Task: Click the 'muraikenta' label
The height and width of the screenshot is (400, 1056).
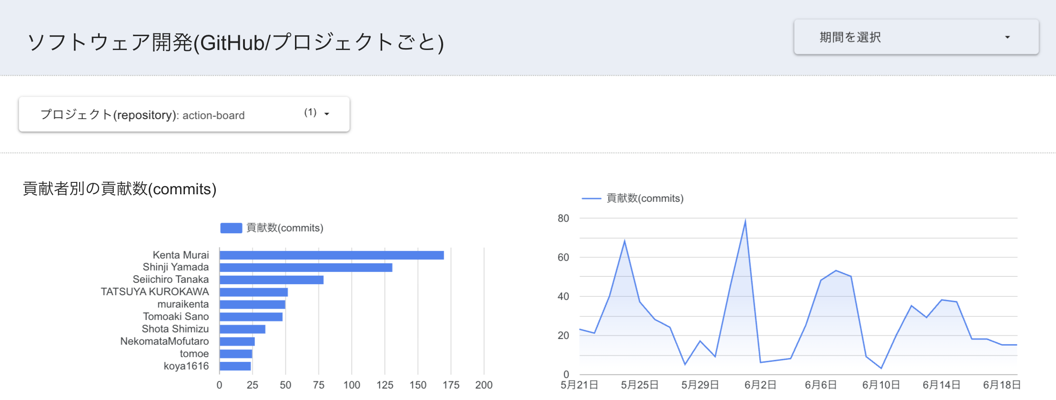Action: pyautogui.click(x=183, y=304)
